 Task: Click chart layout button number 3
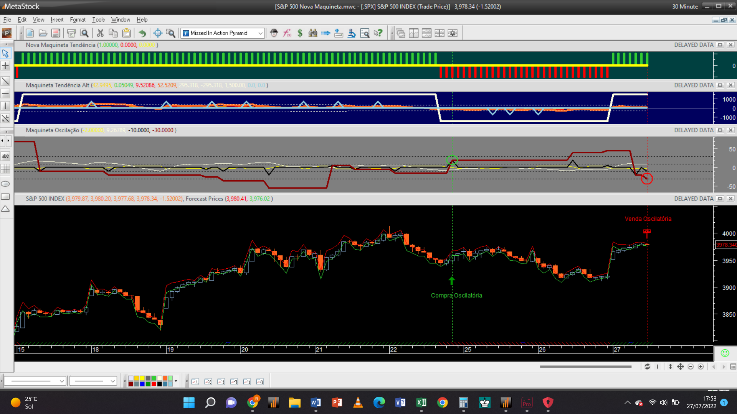click(221, 381)
